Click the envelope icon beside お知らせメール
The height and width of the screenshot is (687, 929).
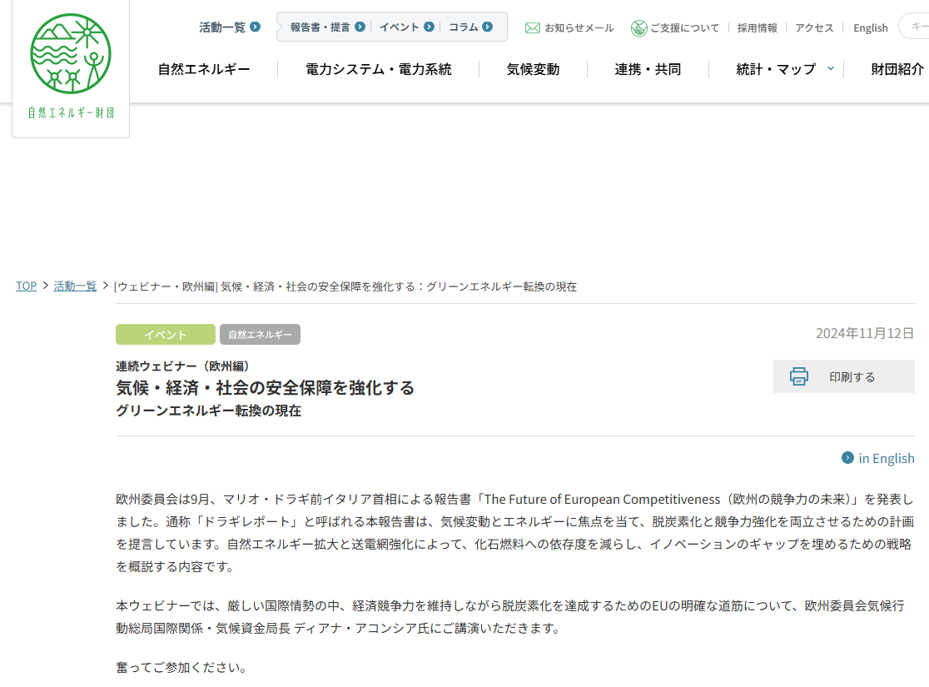click(x=532, y=27)
